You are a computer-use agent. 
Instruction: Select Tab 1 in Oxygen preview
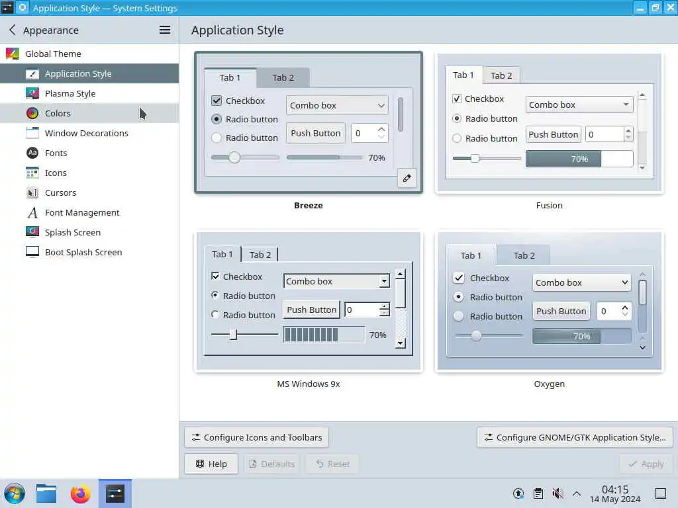(x=471, y=255)
